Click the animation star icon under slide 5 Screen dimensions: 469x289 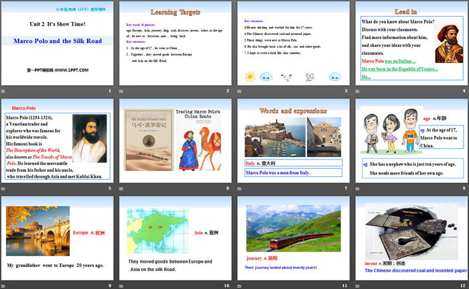point(3,188)
